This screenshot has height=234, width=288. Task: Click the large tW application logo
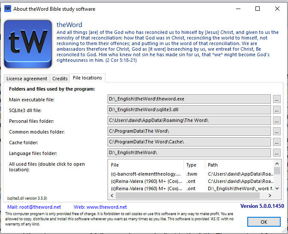[x=28, y=44]
